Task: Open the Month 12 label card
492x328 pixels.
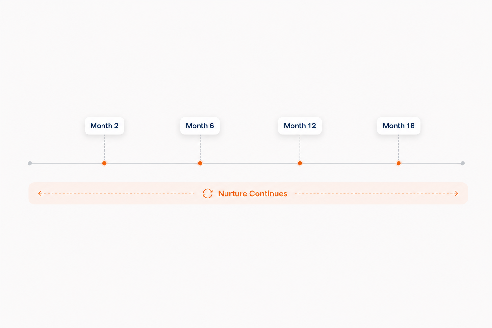Action: coord(300,126)
